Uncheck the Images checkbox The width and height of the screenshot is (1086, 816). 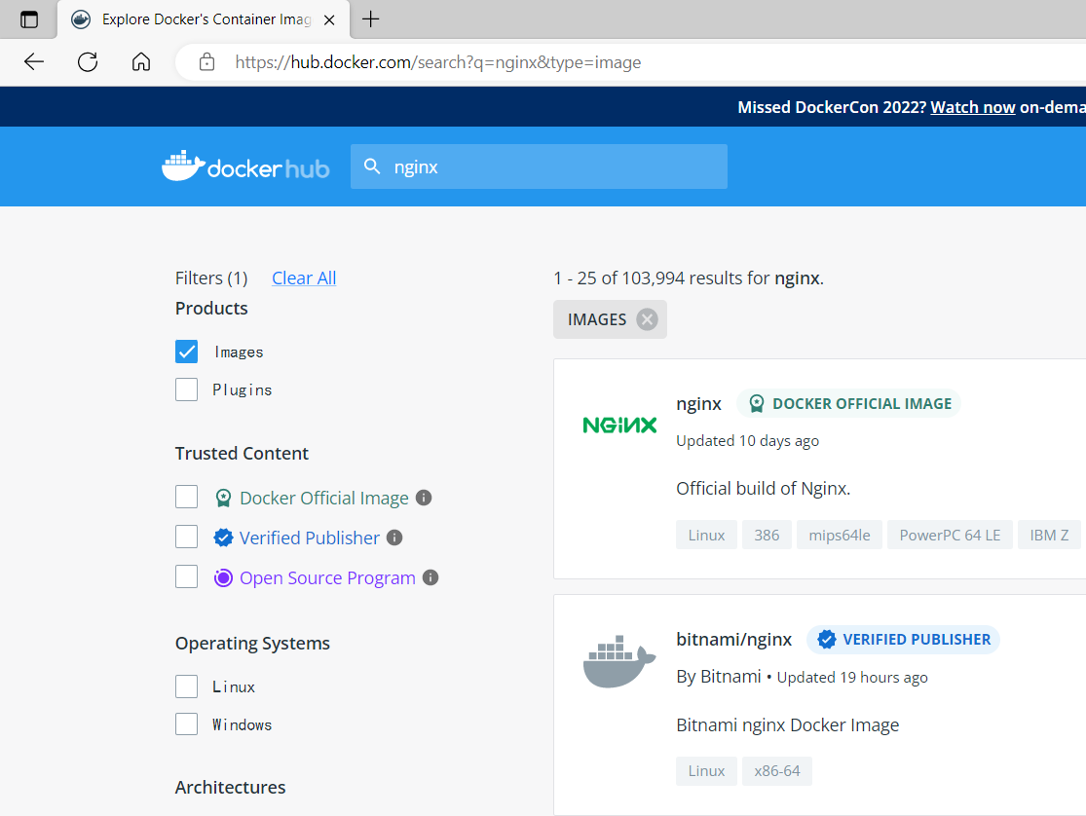[186, 352]
